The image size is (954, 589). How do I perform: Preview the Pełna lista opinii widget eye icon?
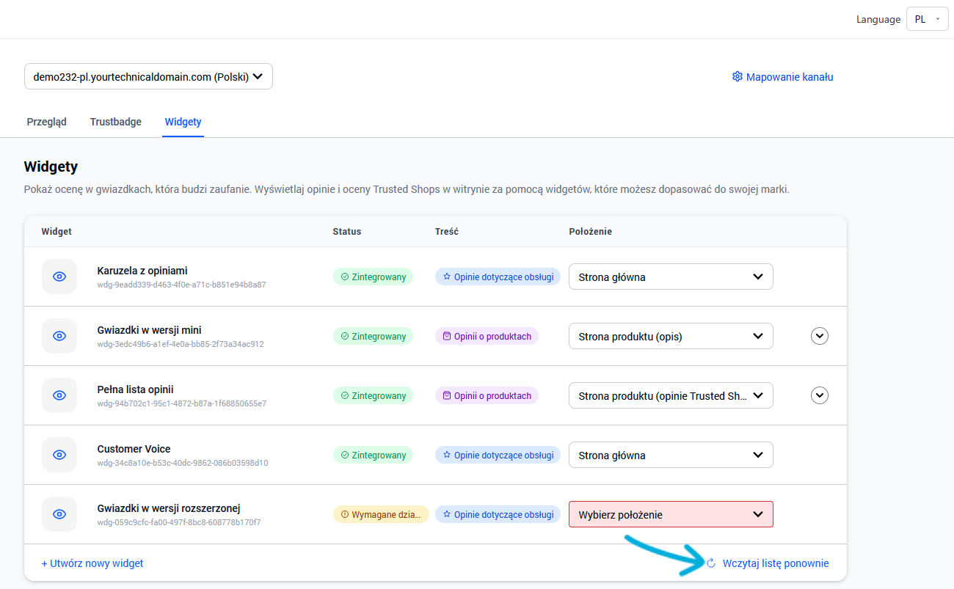click(x=59, y=395)
